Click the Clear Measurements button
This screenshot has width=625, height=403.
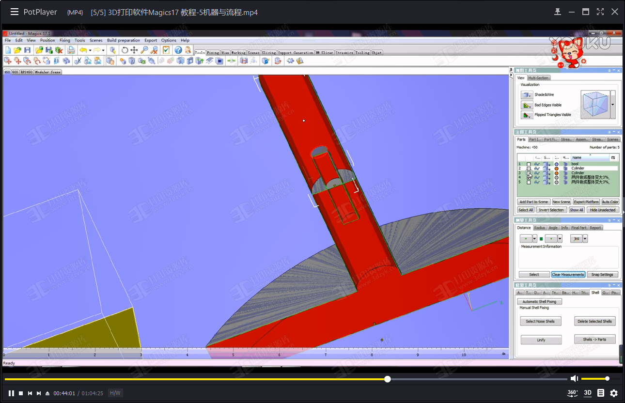pos(568,275)
